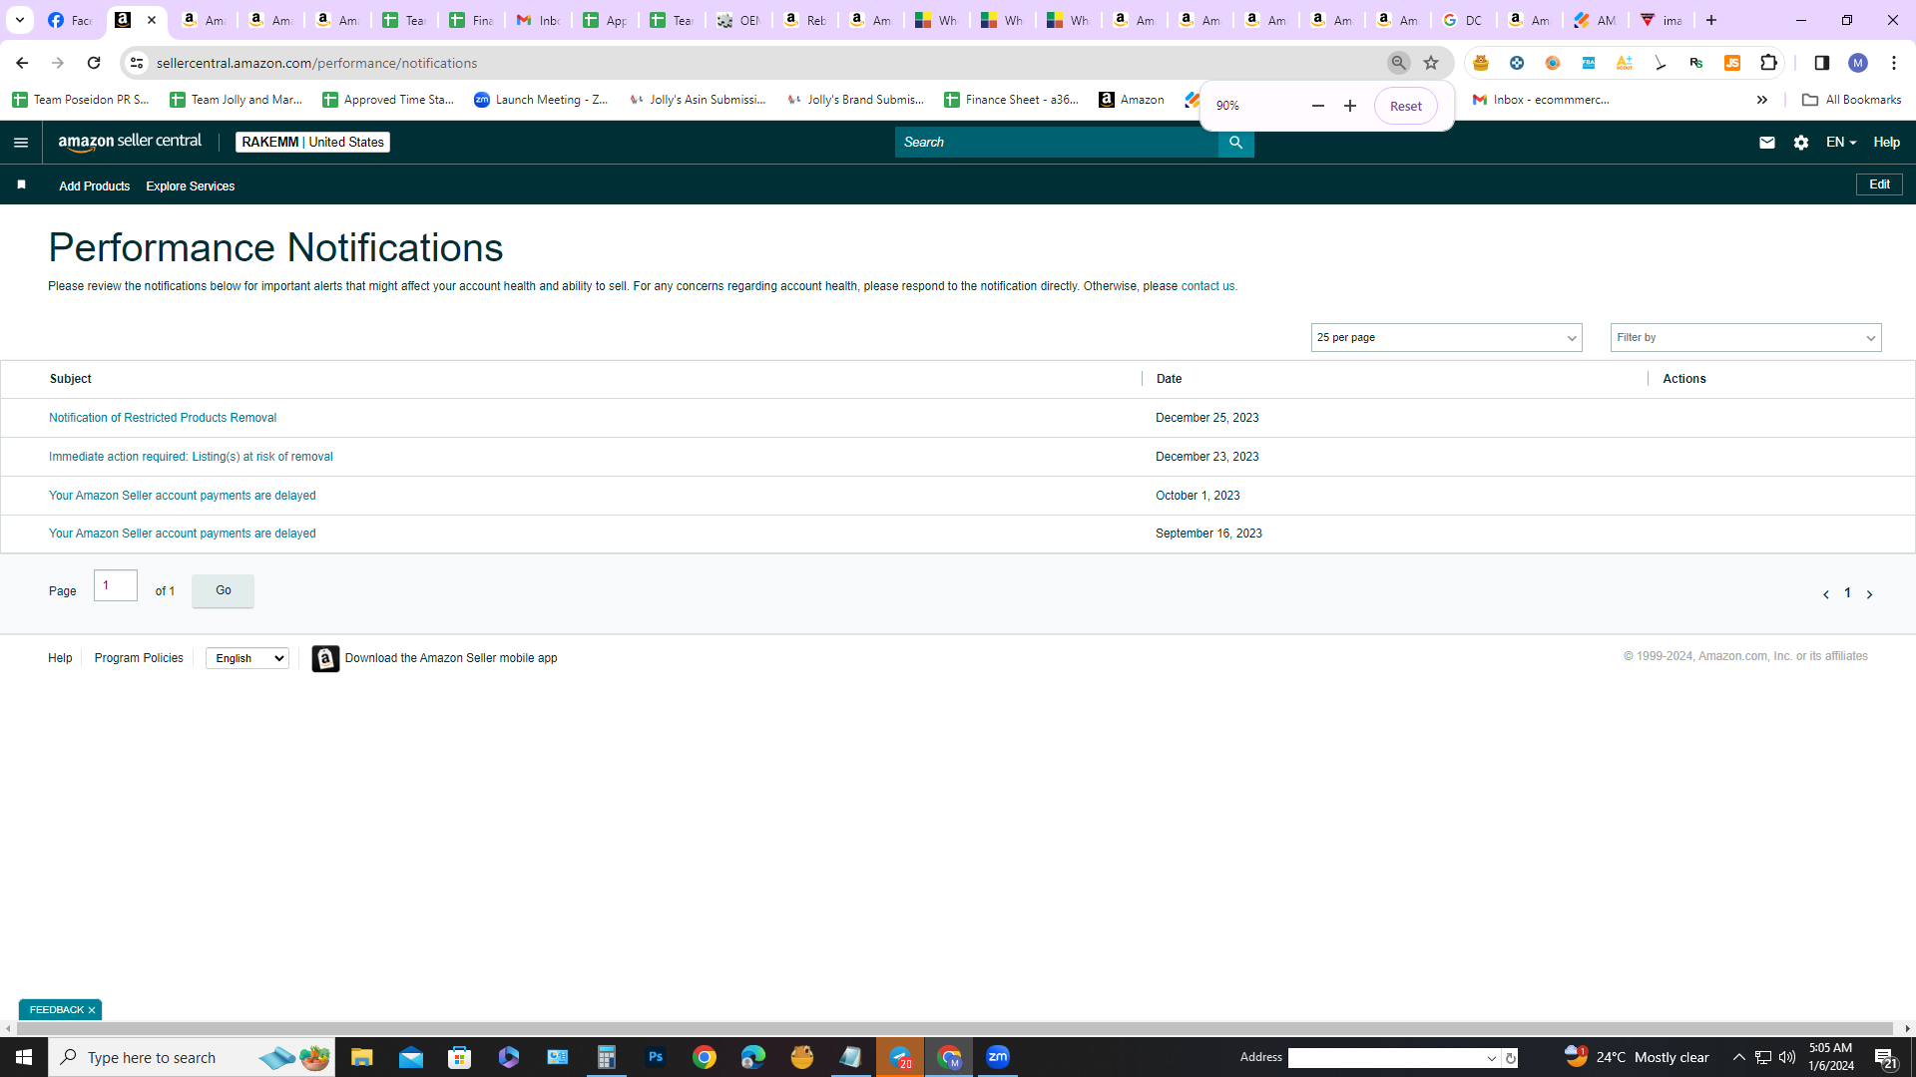
Task: Click the Amazon Seller mobile app icon
Action: [x=325, y=658]
